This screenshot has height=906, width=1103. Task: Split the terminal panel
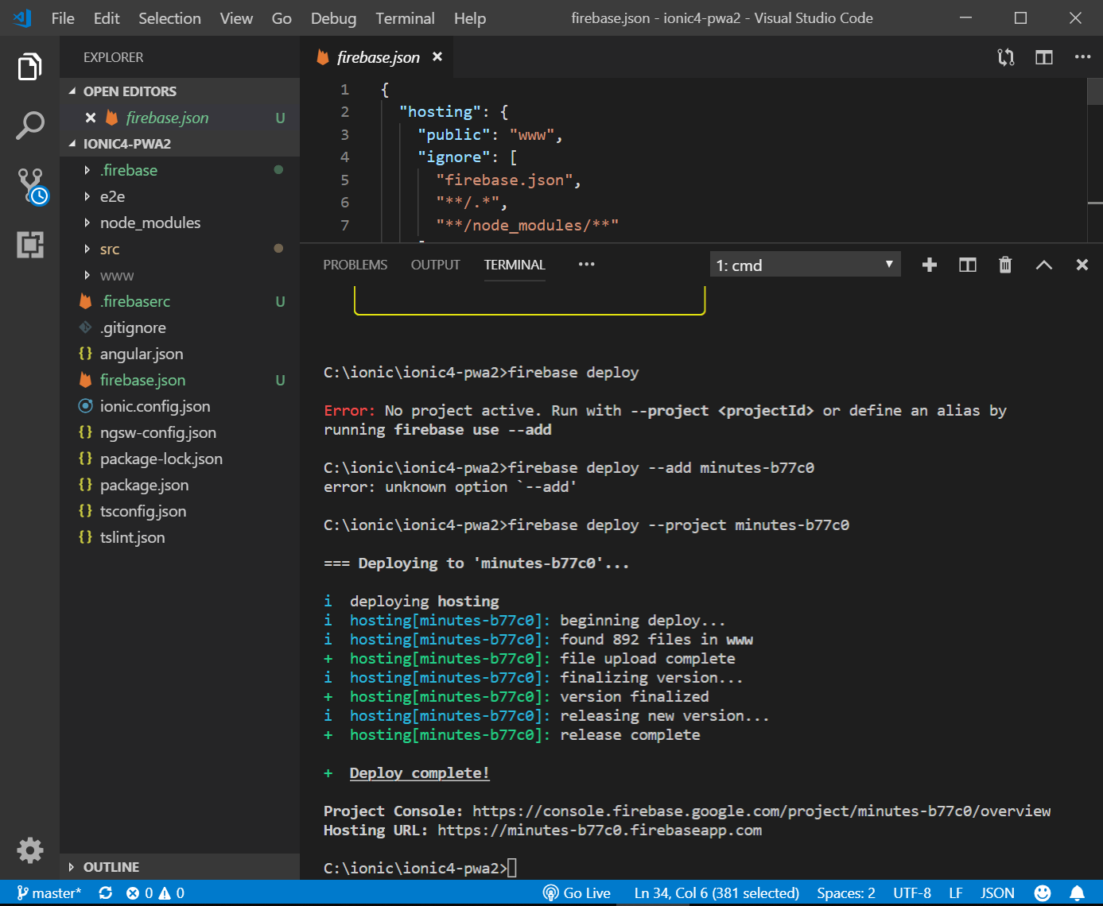967,265
